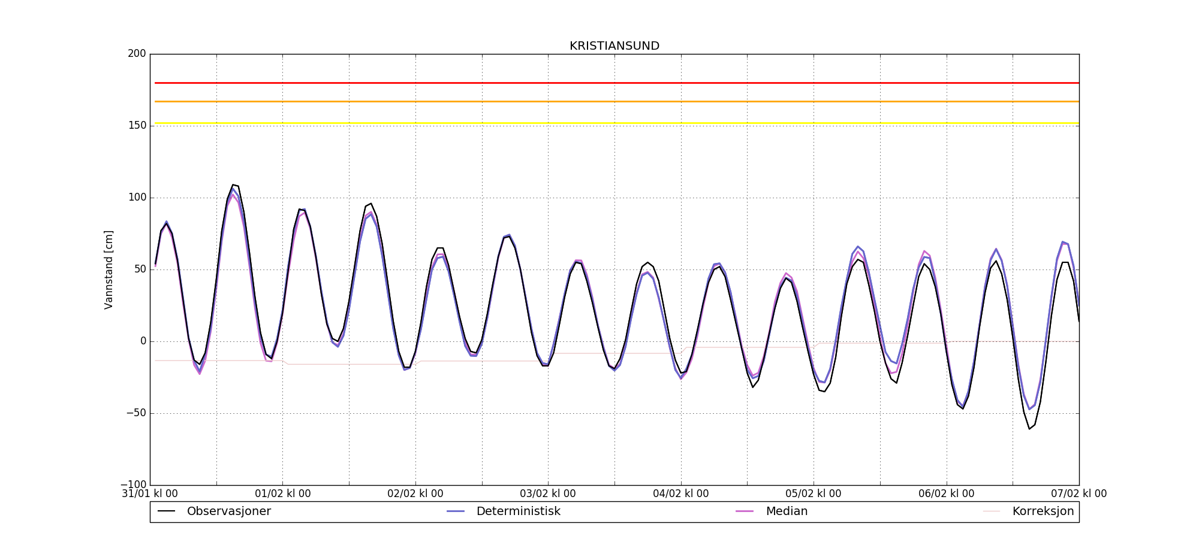Viewport: 1199px width, 539px height.
Task: Click the blue Deterministisk legend line sample
Action: [x=456, y=511]
